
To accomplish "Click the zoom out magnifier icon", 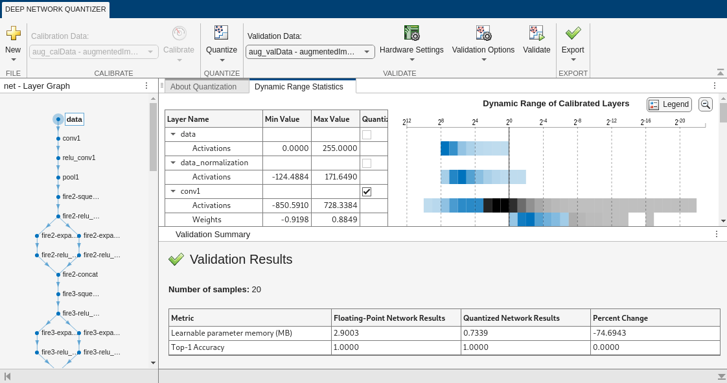I will point(706,104).
